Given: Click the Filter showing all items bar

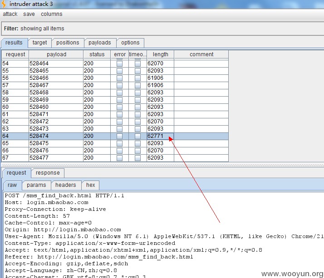Looking at the screenshot, I should click(162, 29).
